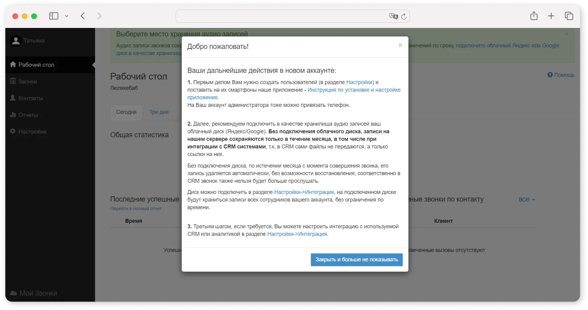
Task: Open the Звонки phone icon
Action: (13, 81)
